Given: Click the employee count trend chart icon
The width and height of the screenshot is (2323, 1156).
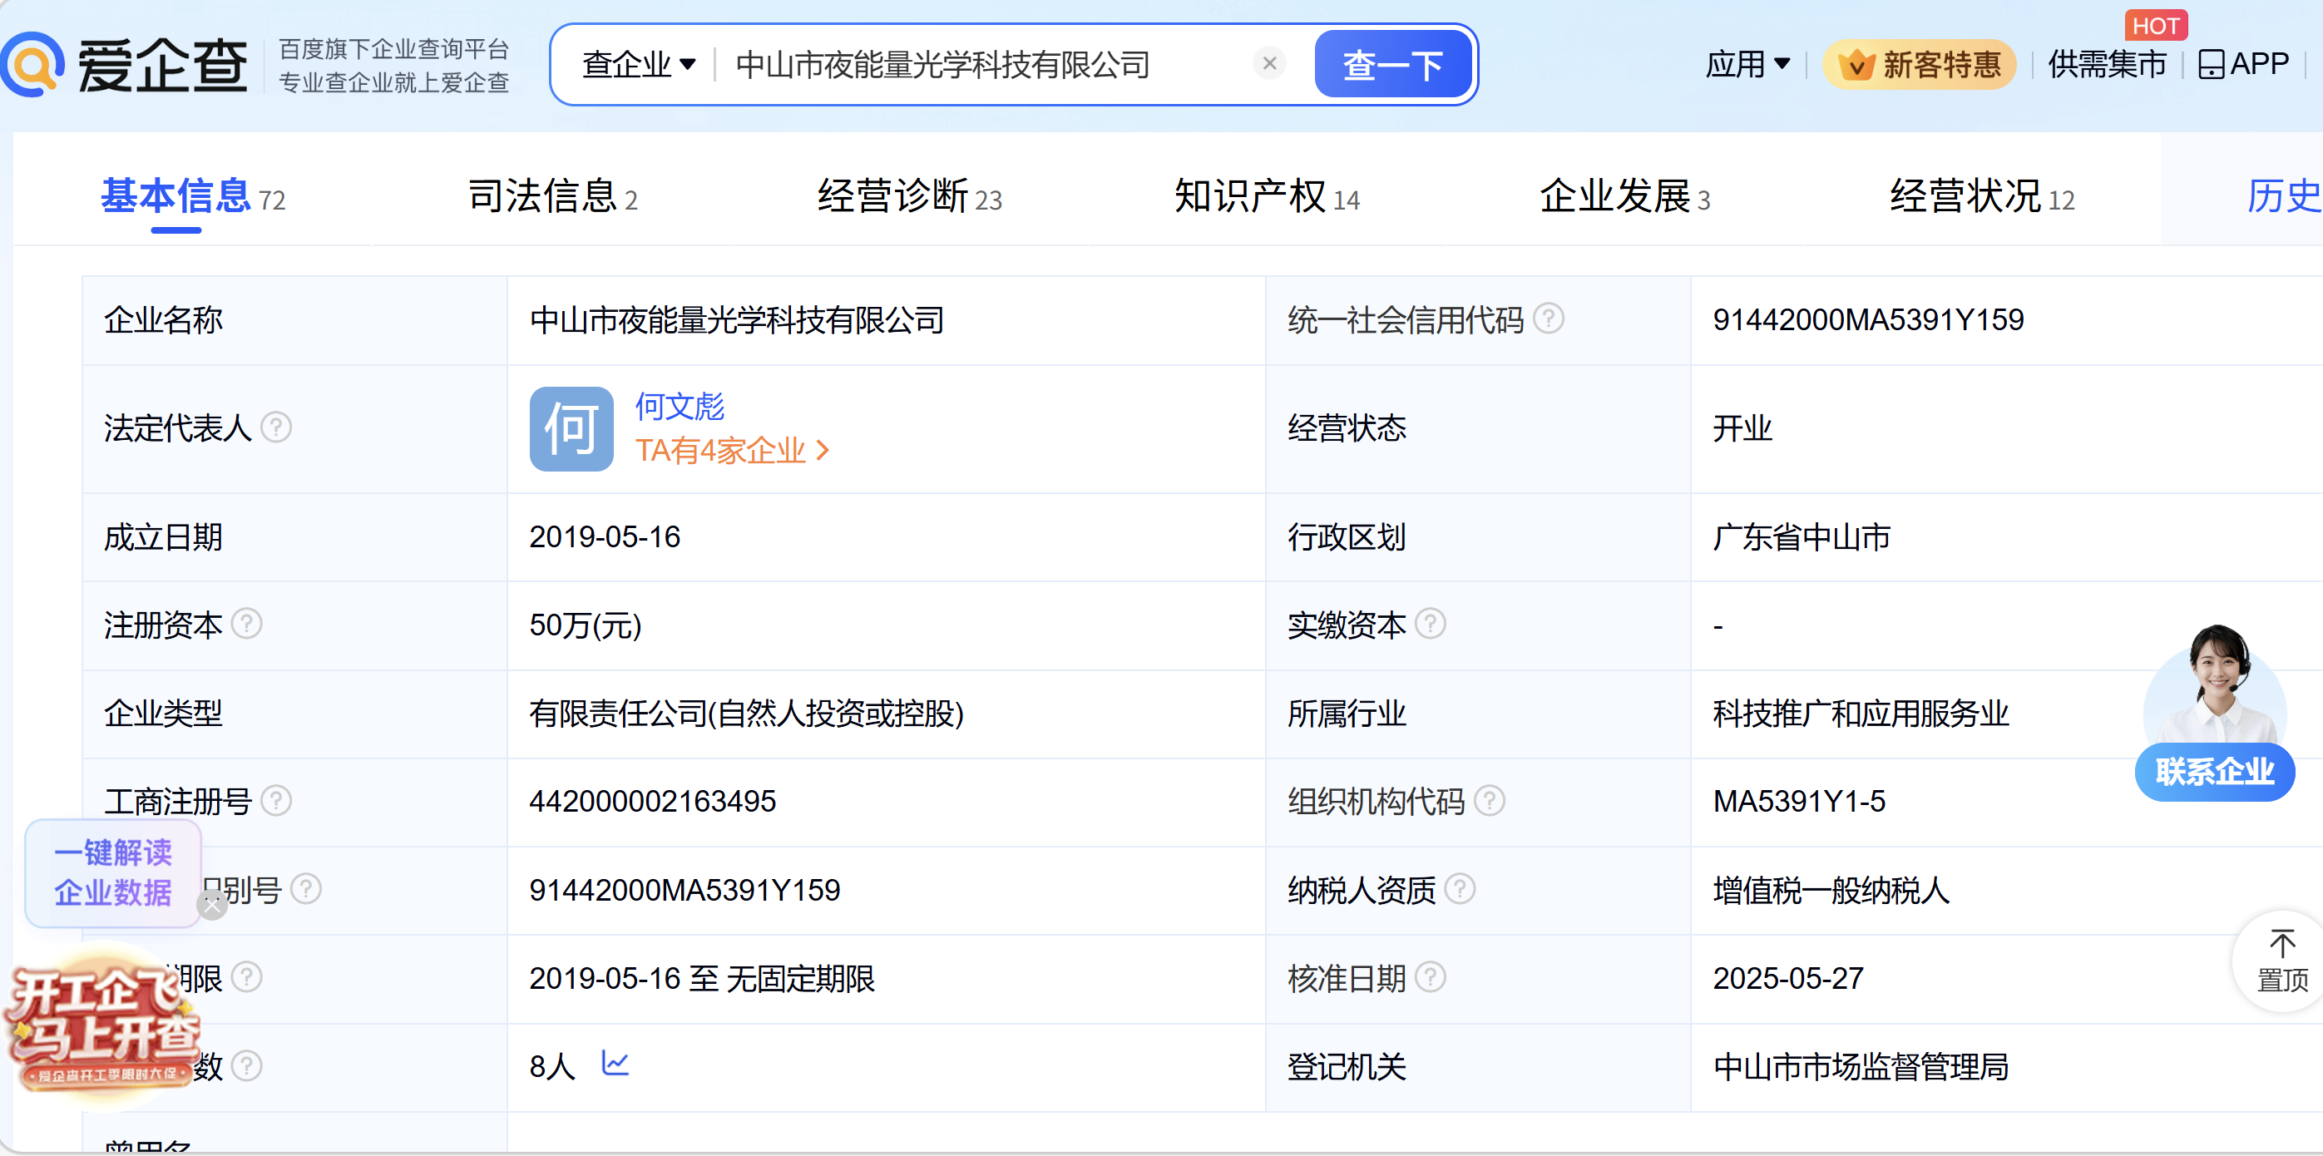Looking at the screenshot, I should point(615,1063).
